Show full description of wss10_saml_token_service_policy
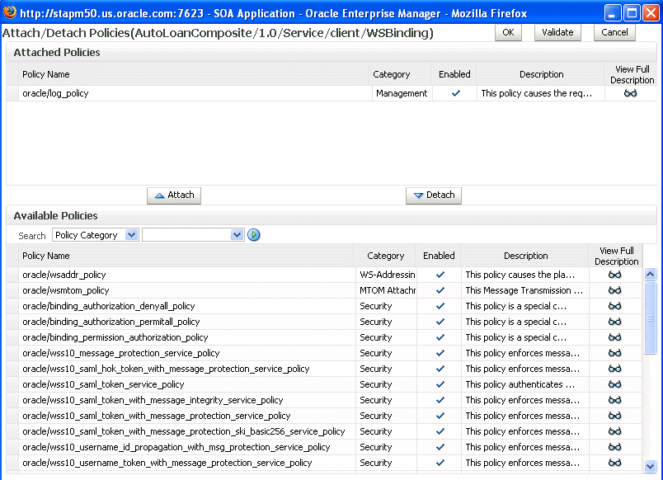Screen dimensions: 663x480 pos(614,384)
